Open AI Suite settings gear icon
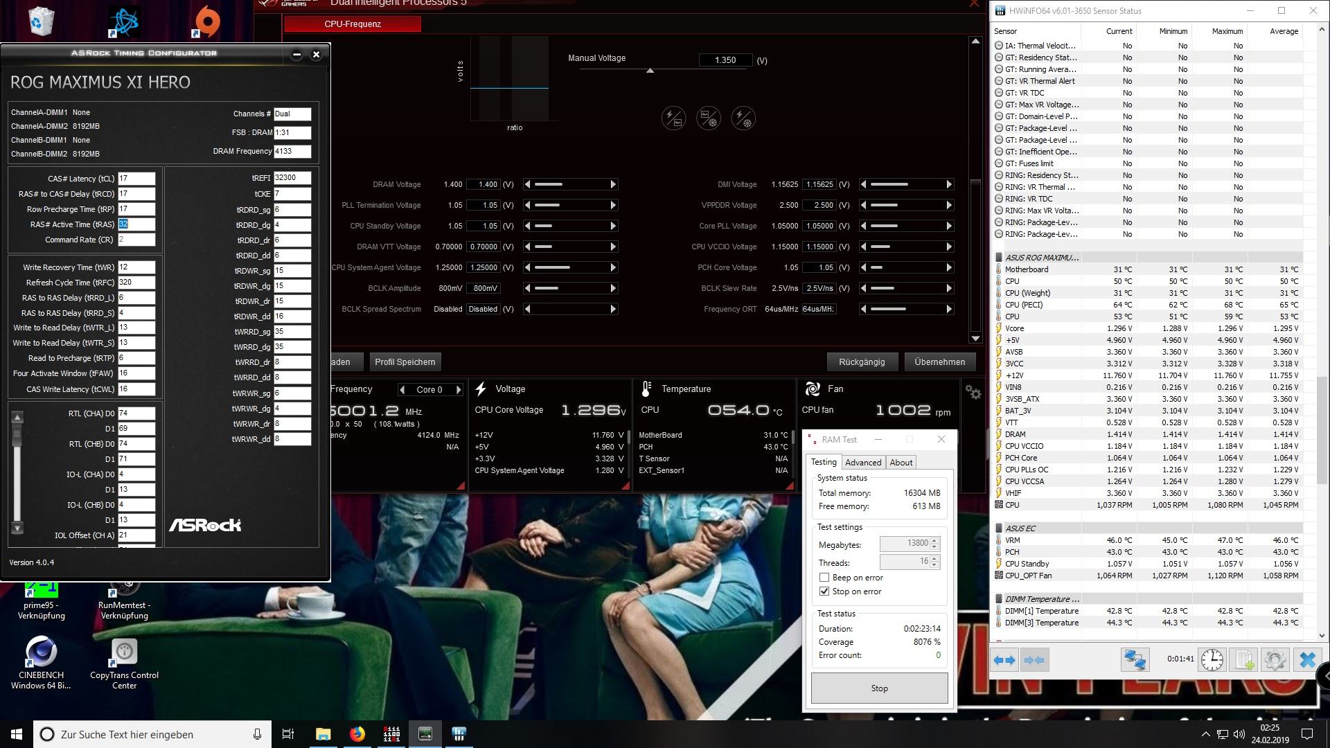The image size is (1330, 748). [973, 393]
